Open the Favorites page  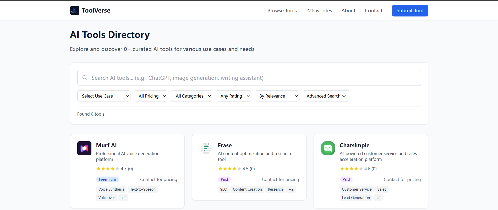tap(319, 10)
